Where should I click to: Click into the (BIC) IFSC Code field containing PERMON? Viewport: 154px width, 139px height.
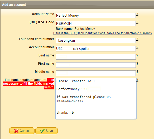pyautogui.click(x=96, y=23)
